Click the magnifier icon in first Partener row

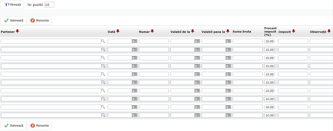point(103,41)
